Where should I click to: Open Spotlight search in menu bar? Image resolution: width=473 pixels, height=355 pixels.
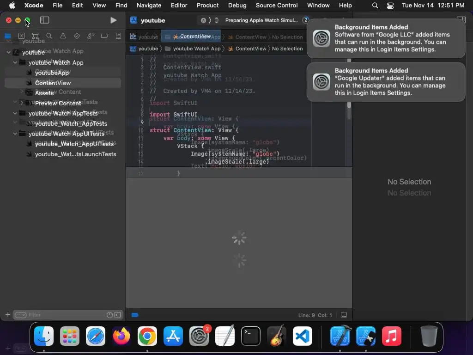point(375,5)
